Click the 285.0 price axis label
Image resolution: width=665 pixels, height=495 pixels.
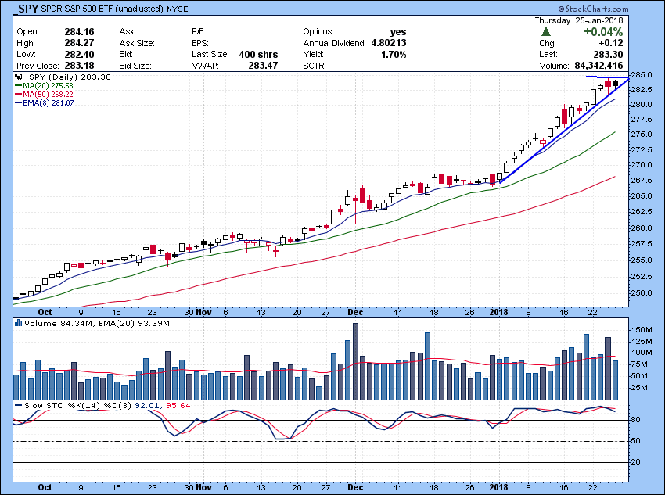642,75
